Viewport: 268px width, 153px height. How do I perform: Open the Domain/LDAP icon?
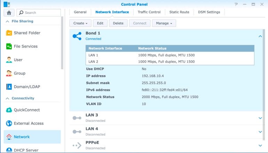[9, 87]
